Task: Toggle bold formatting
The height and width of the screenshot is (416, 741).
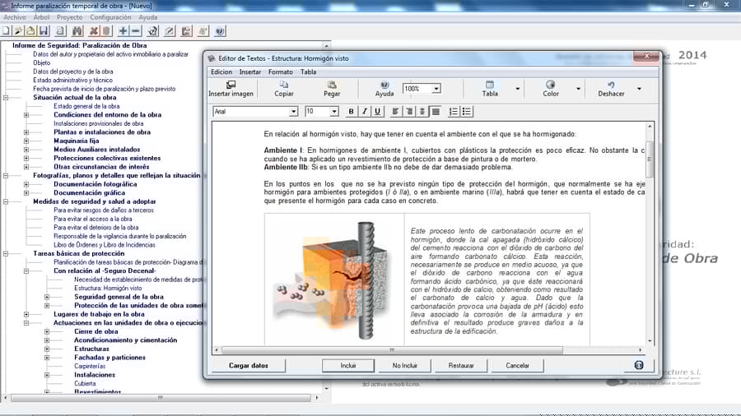Action: pos(351,111)
